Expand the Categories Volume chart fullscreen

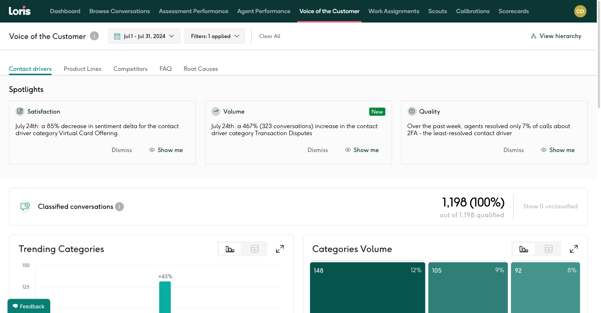point(573,249)
